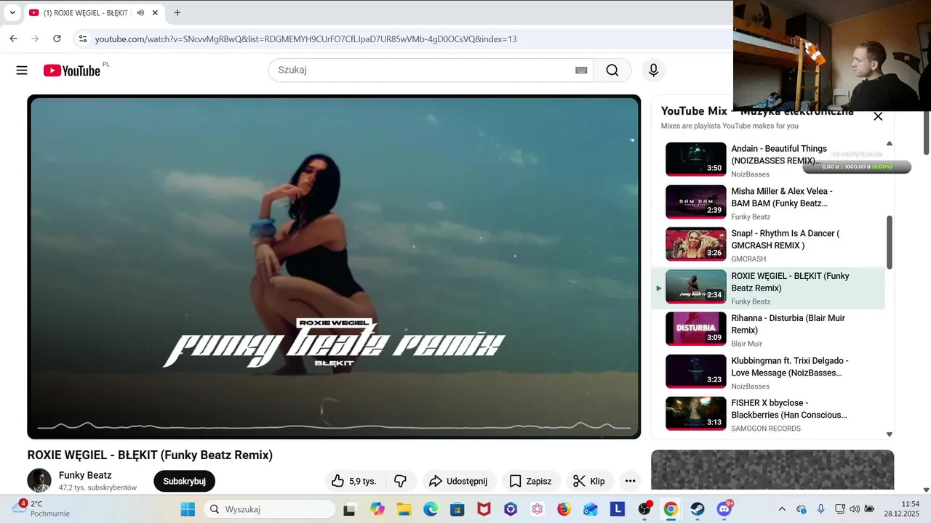Click current ROXIE WĘGIEL - BŁĘKIT playlist entry
Image resolution: width=931 pixels, height=523 pixels.
click(768, 288)
